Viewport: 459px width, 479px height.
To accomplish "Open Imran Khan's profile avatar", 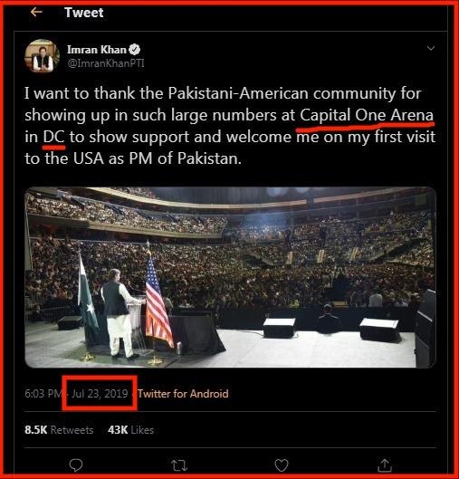I will click(42, 56).
